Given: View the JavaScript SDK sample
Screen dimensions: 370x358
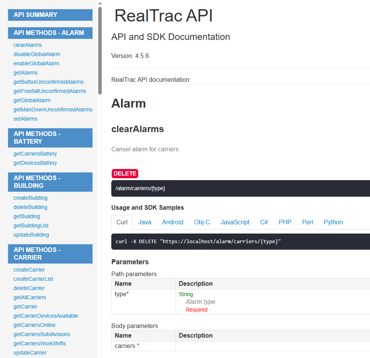Looking at the screenshot, I should [x=235, y=222].
